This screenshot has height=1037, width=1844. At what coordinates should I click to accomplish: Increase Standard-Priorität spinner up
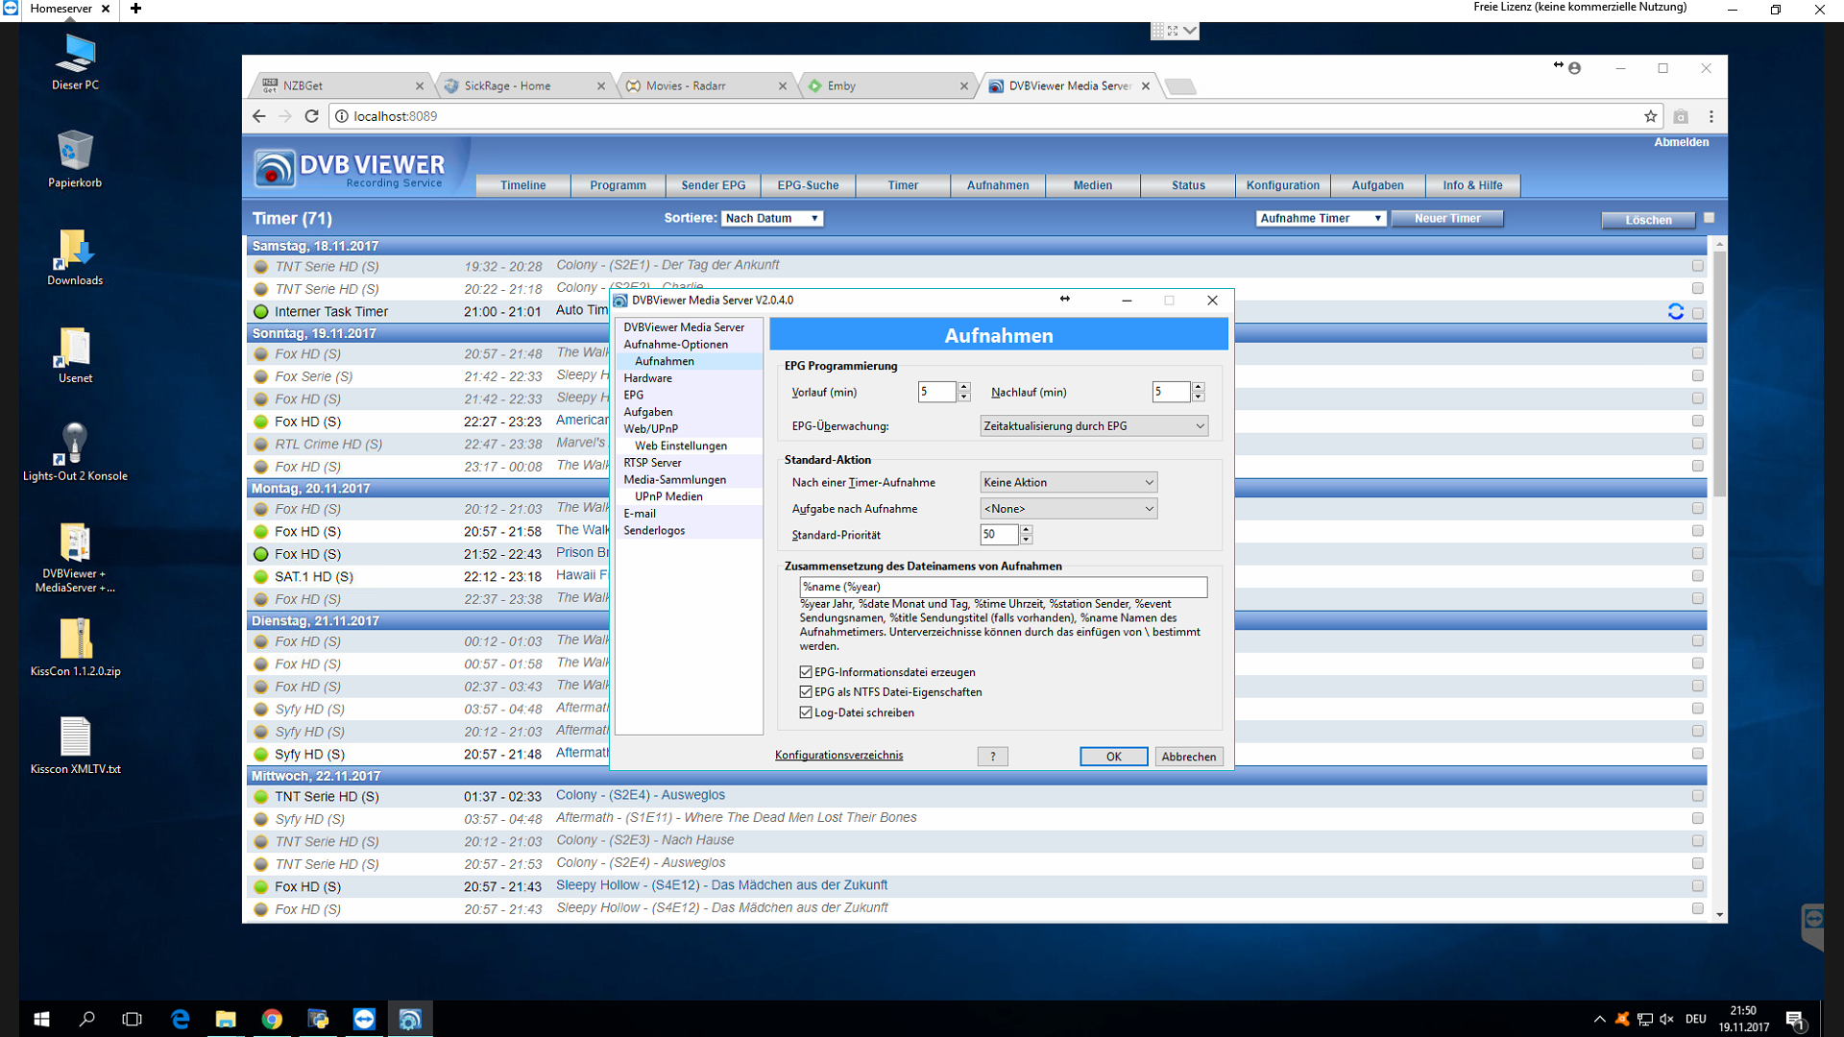[x=1026, y=529]
